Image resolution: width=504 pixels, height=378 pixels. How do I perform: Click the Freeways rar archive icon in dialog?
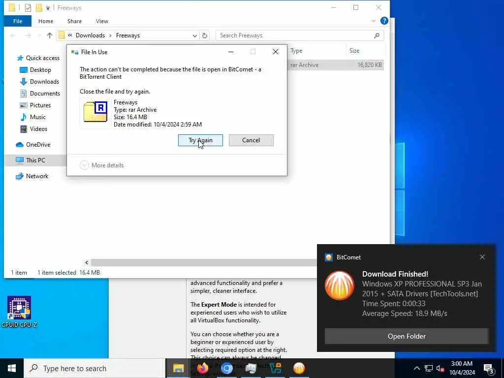click(95, 112)
